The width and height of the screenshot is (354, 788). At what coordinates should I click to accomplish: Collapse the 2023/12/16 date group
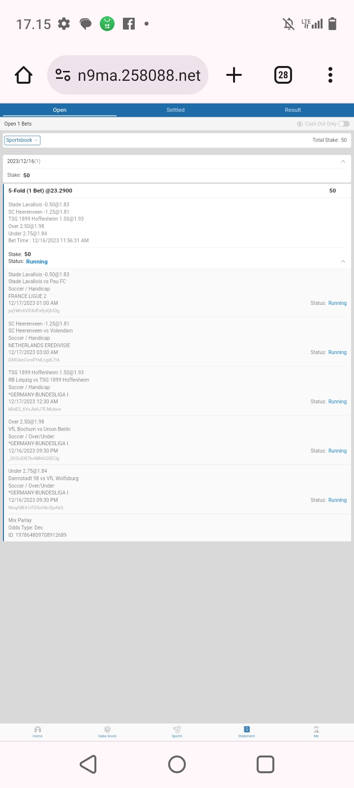(343, 162)
